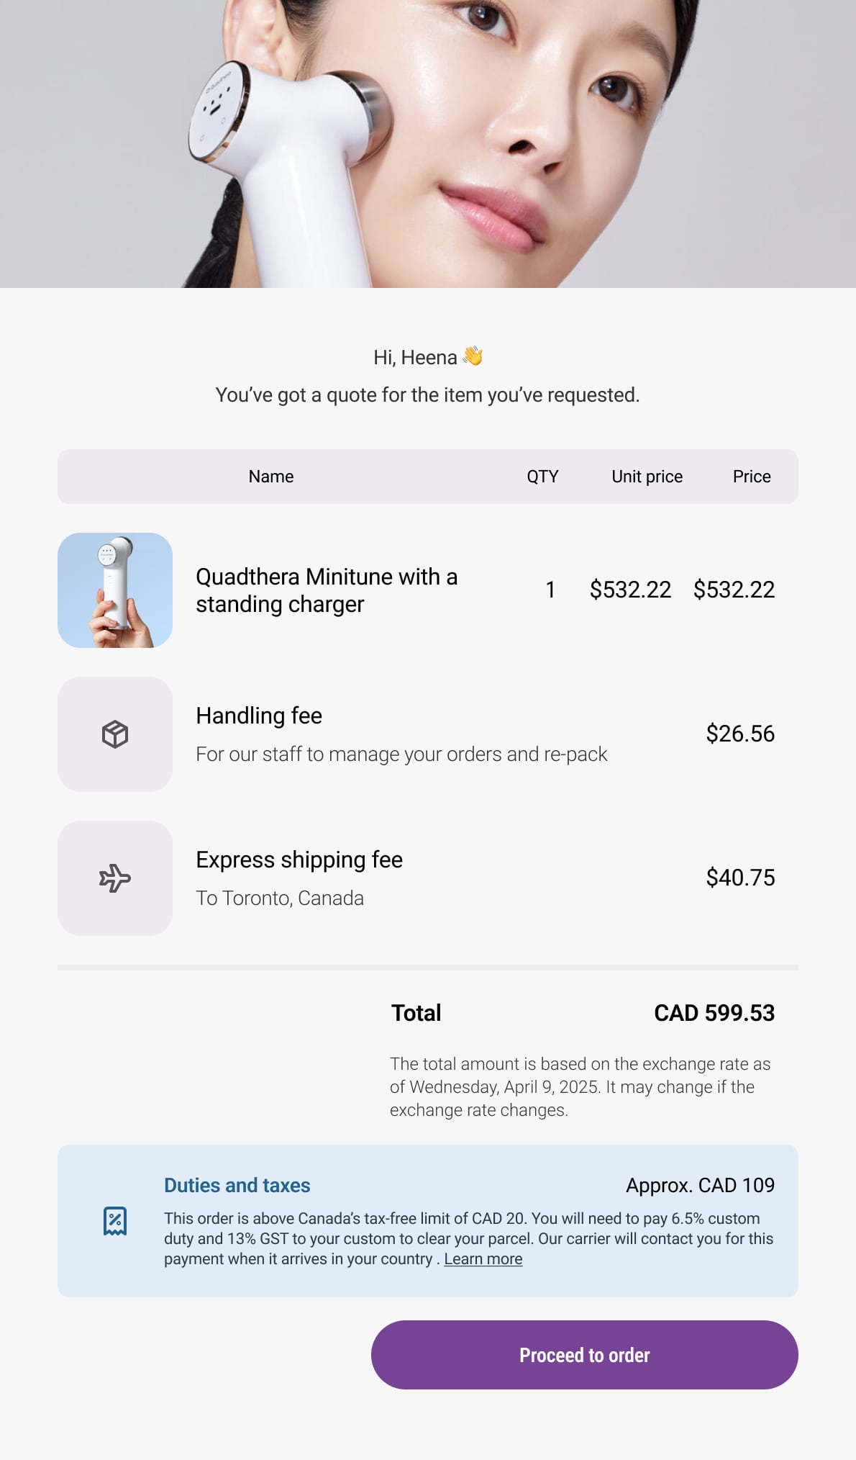Click the Quadthera Minitune product name
Viewport: 856px width, 1460px height.
coord(327,590)
